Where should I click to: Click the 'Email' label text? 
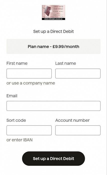coord(12,96)
